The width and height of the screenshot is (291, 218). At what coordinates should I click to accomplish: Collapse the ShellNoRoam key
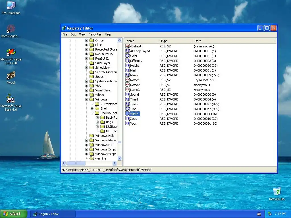click(92, 113)
